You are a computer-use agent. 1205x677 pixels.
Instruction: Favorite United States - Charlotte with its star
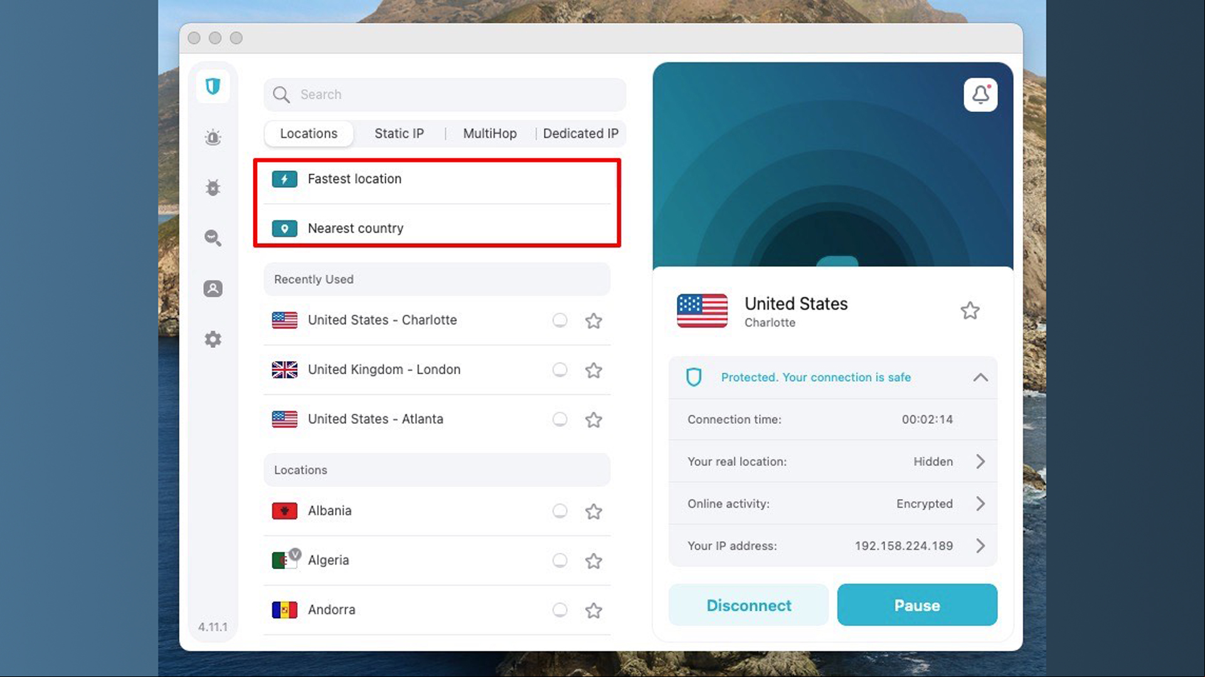pyautogui.click(x=593, y=321)
